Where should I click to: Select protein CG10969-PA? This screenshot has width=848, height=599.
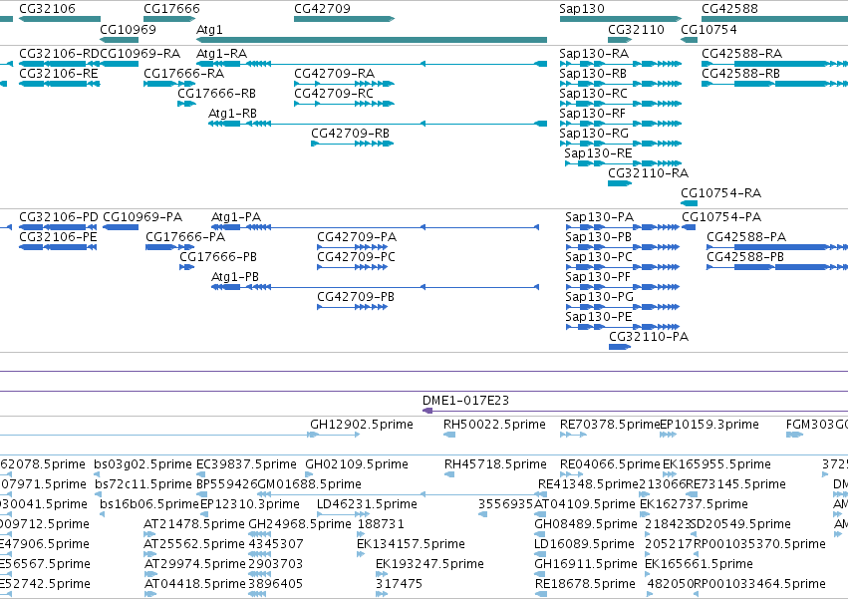click(121, 227)
